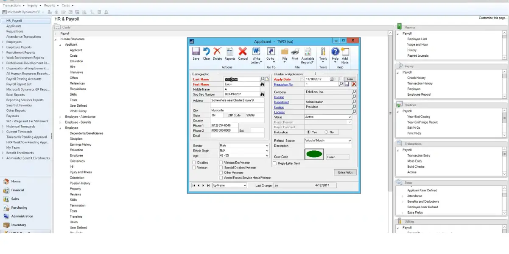Follow the Division link label
Viewport: 509px width, 254px height.
click(x=279, y=97)
